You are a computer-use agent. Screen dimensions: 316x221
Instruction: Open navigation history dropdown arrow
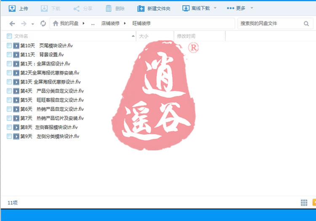pyautogui.click(x=32, y=24)
